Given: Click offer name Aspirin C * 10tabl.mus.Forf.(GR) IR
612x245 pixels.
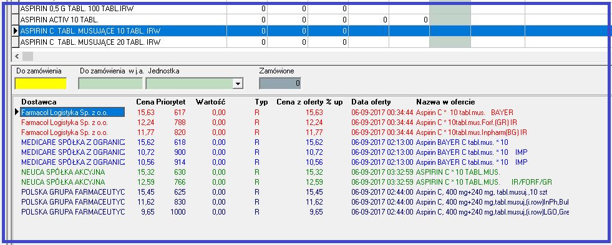Looking at the screenshot, I should coord(467,122).
